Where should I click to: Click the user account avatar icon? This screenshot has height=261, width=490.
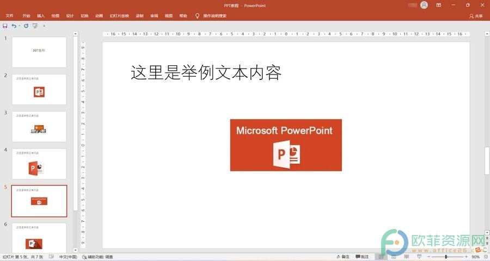coord(424,5)
